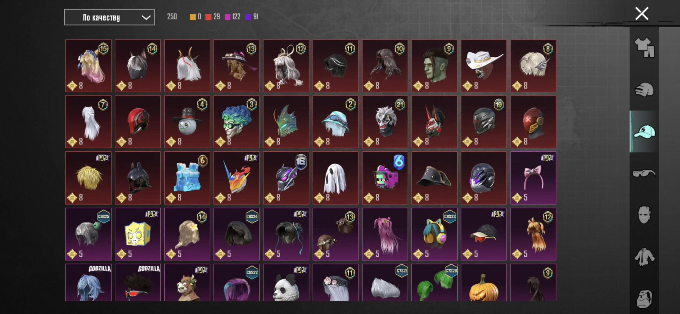
Task: Expand sort options via chevron arrow
Action: [x=146, y=17]
